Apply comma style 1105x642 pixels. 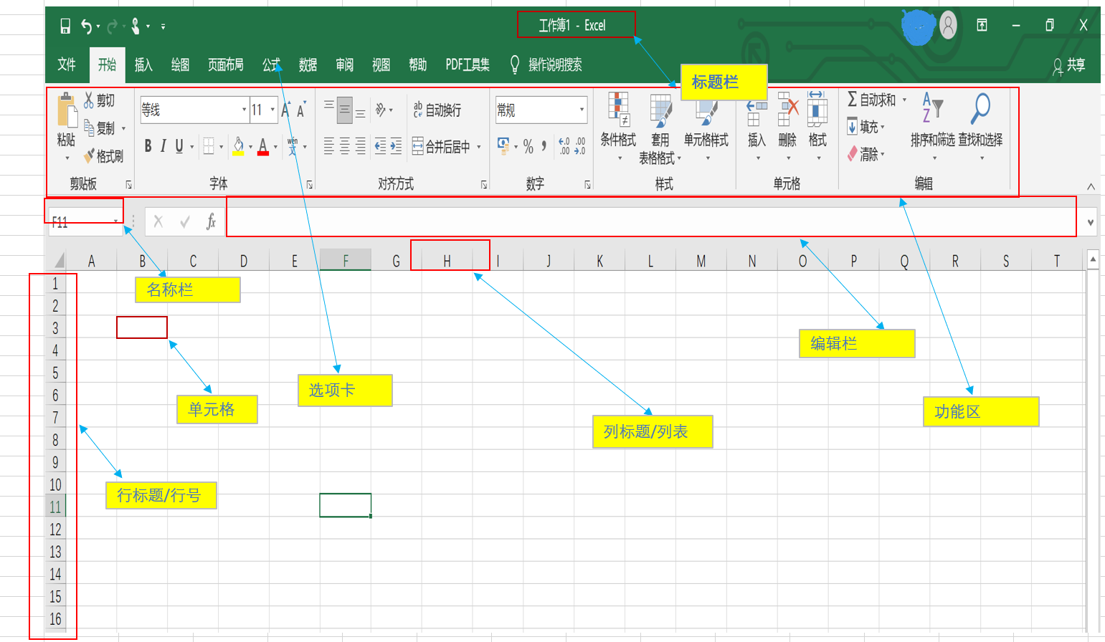pos(544,146)
